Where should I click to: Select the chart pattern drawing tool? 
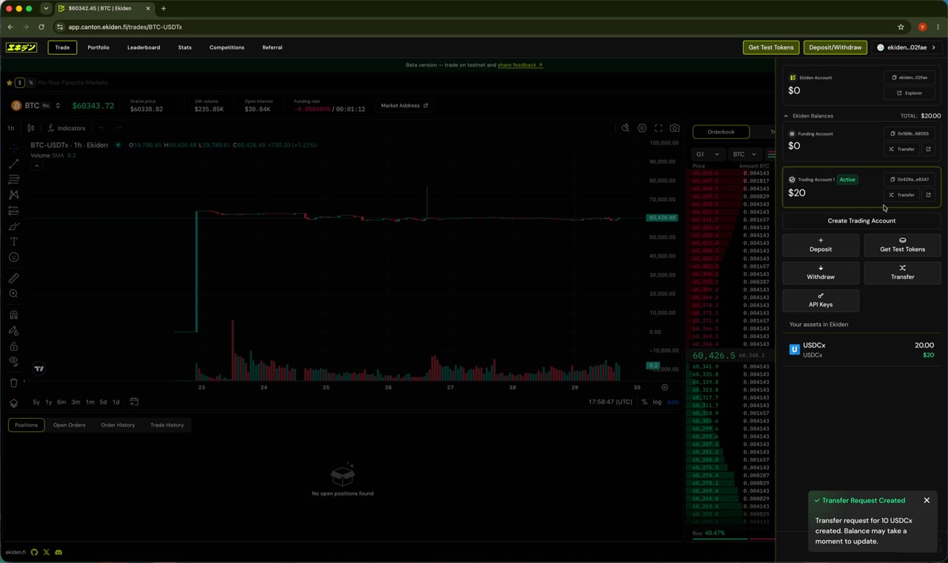point(13,195)
